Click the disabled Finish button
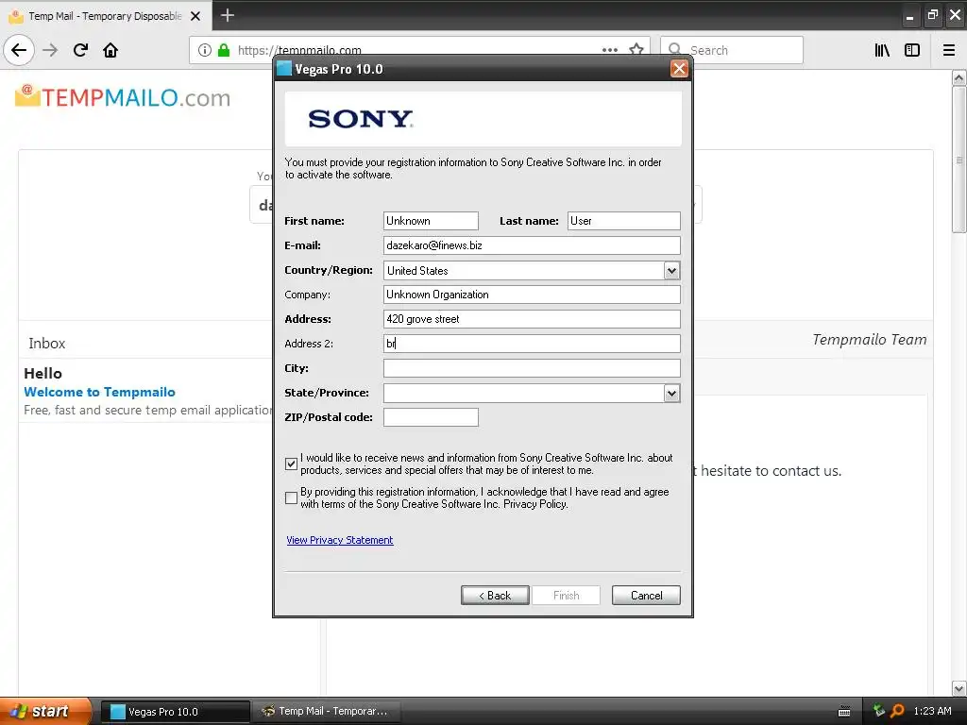This screenshot has height=725, width=967. tap(566, 595)
